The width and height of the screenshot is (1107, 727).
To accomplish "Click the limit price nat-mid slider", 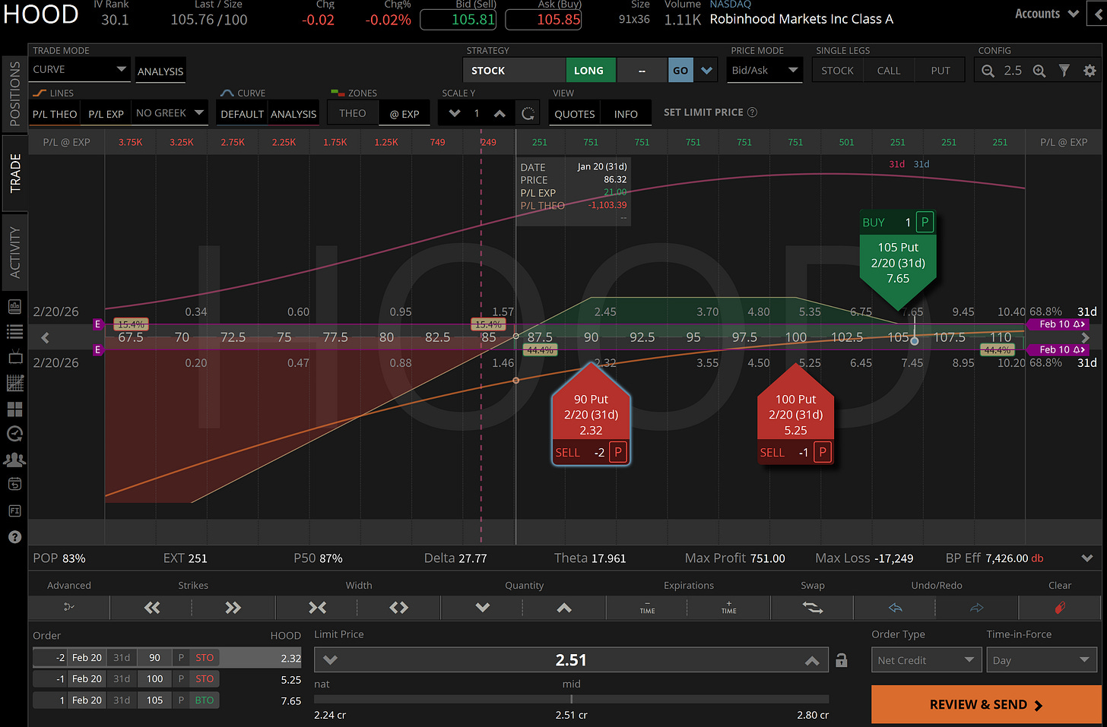I will (x=571, y=699).
